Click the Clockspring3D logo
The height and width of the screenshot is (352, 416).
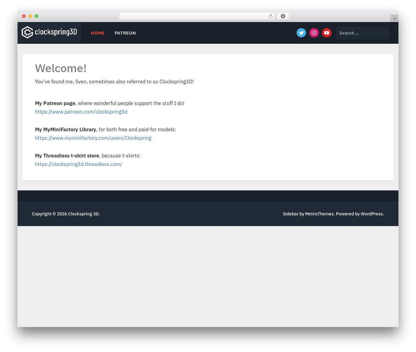pos(49,32)
